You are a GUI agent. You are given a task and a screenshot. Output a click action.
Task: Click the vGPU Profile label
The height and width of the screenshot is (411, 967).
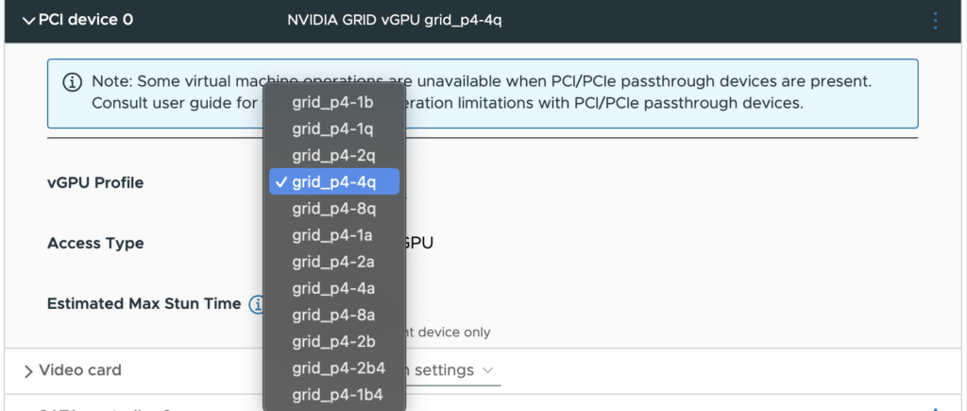pos(95,182)
